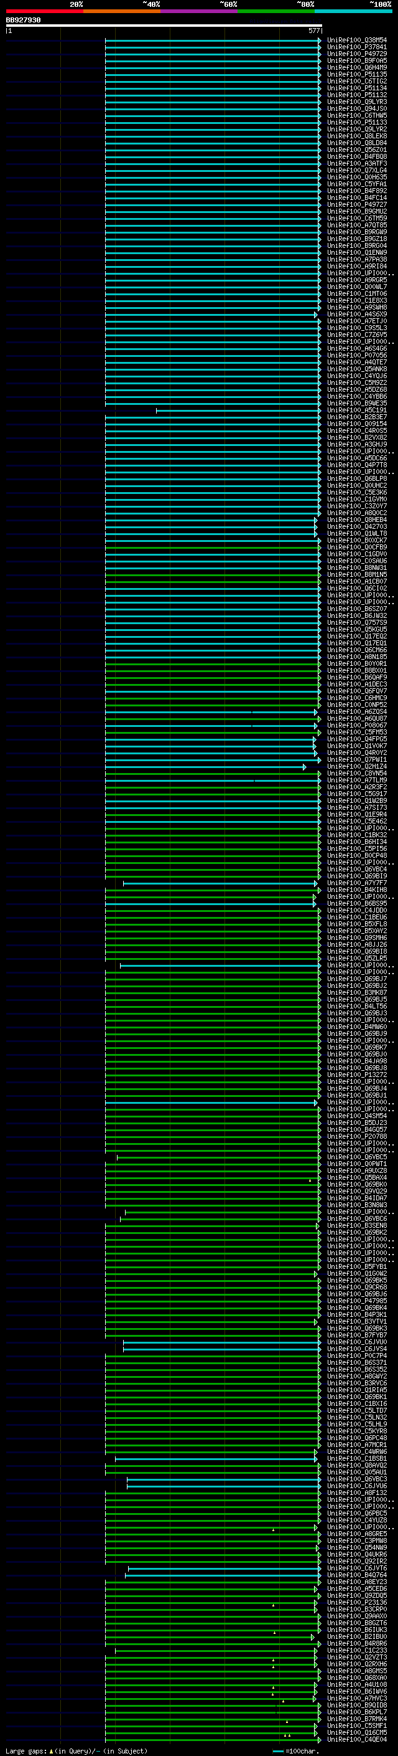Select the UniRef100_B4Q764 entry
The height and width of the screenshot is (1756, 398).
coord(357,1575)
